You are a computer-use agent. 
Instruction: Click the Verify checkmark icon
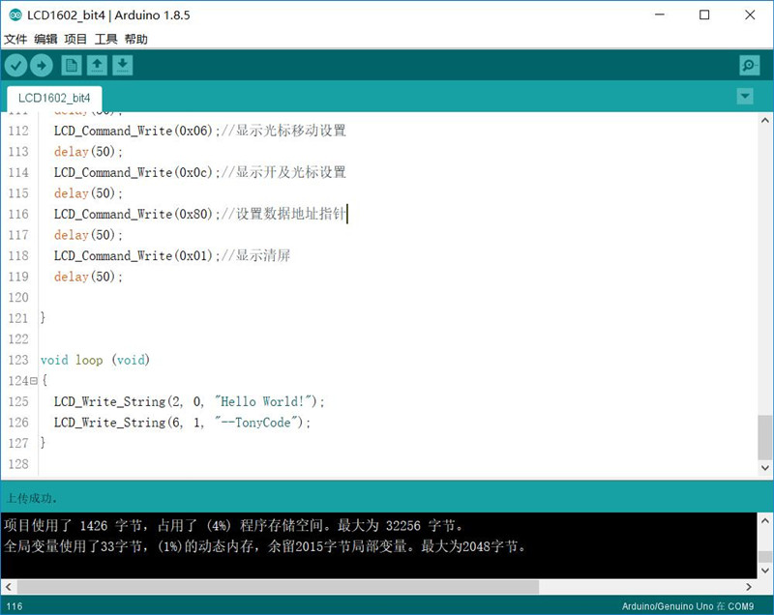16,65
